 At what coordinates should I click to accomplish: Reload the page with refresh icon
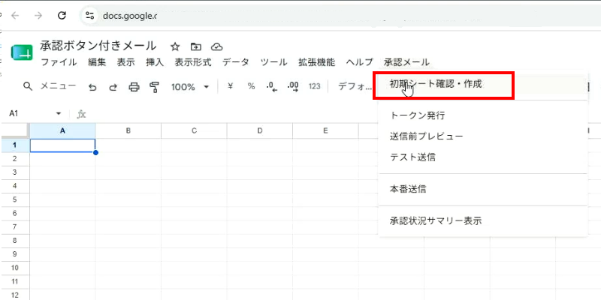click(62, 16)
